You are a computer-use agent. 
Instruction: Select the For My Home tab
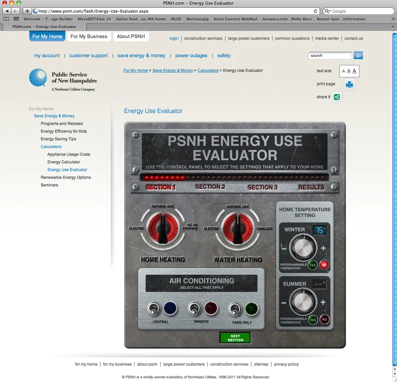click(47, 36)
